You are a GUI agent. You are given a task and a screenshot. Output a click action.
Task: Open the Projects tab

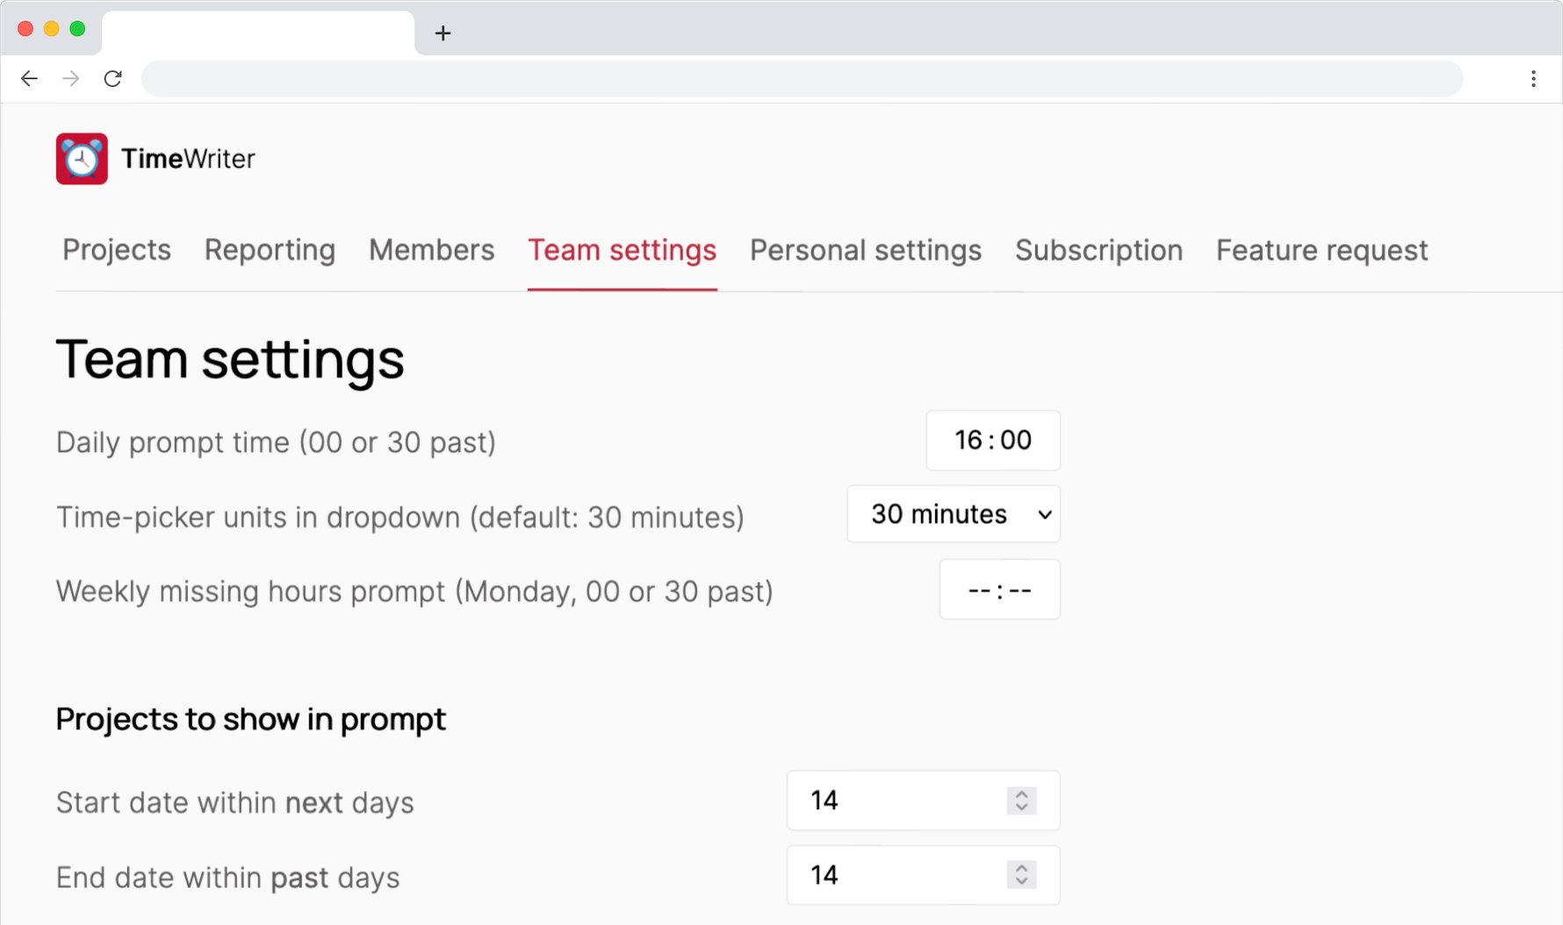[x=117, y=251]
